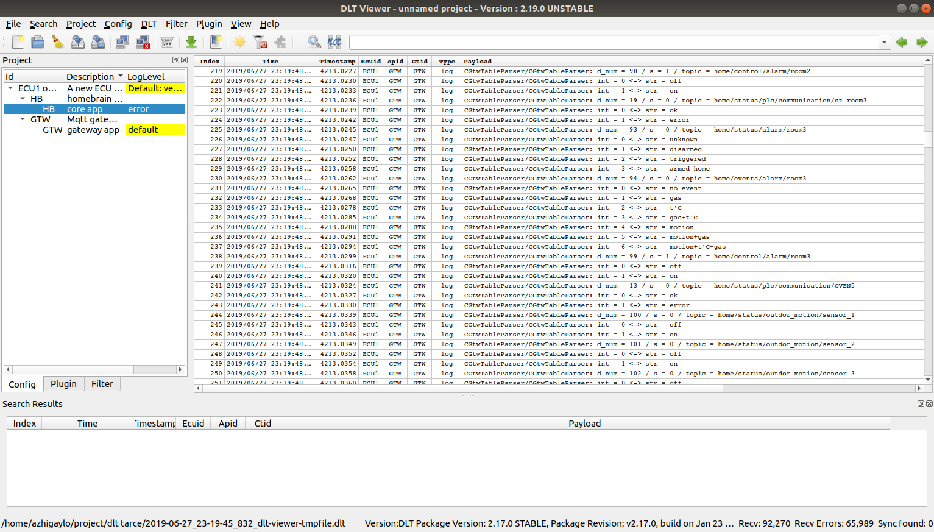This screenshot has height=532, width=934.
Task: Select the ECU1 root tree item
Action: pos(94,88)
